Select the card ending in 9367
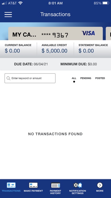Screen dimensions: 111x198 (x=55, y=34)
